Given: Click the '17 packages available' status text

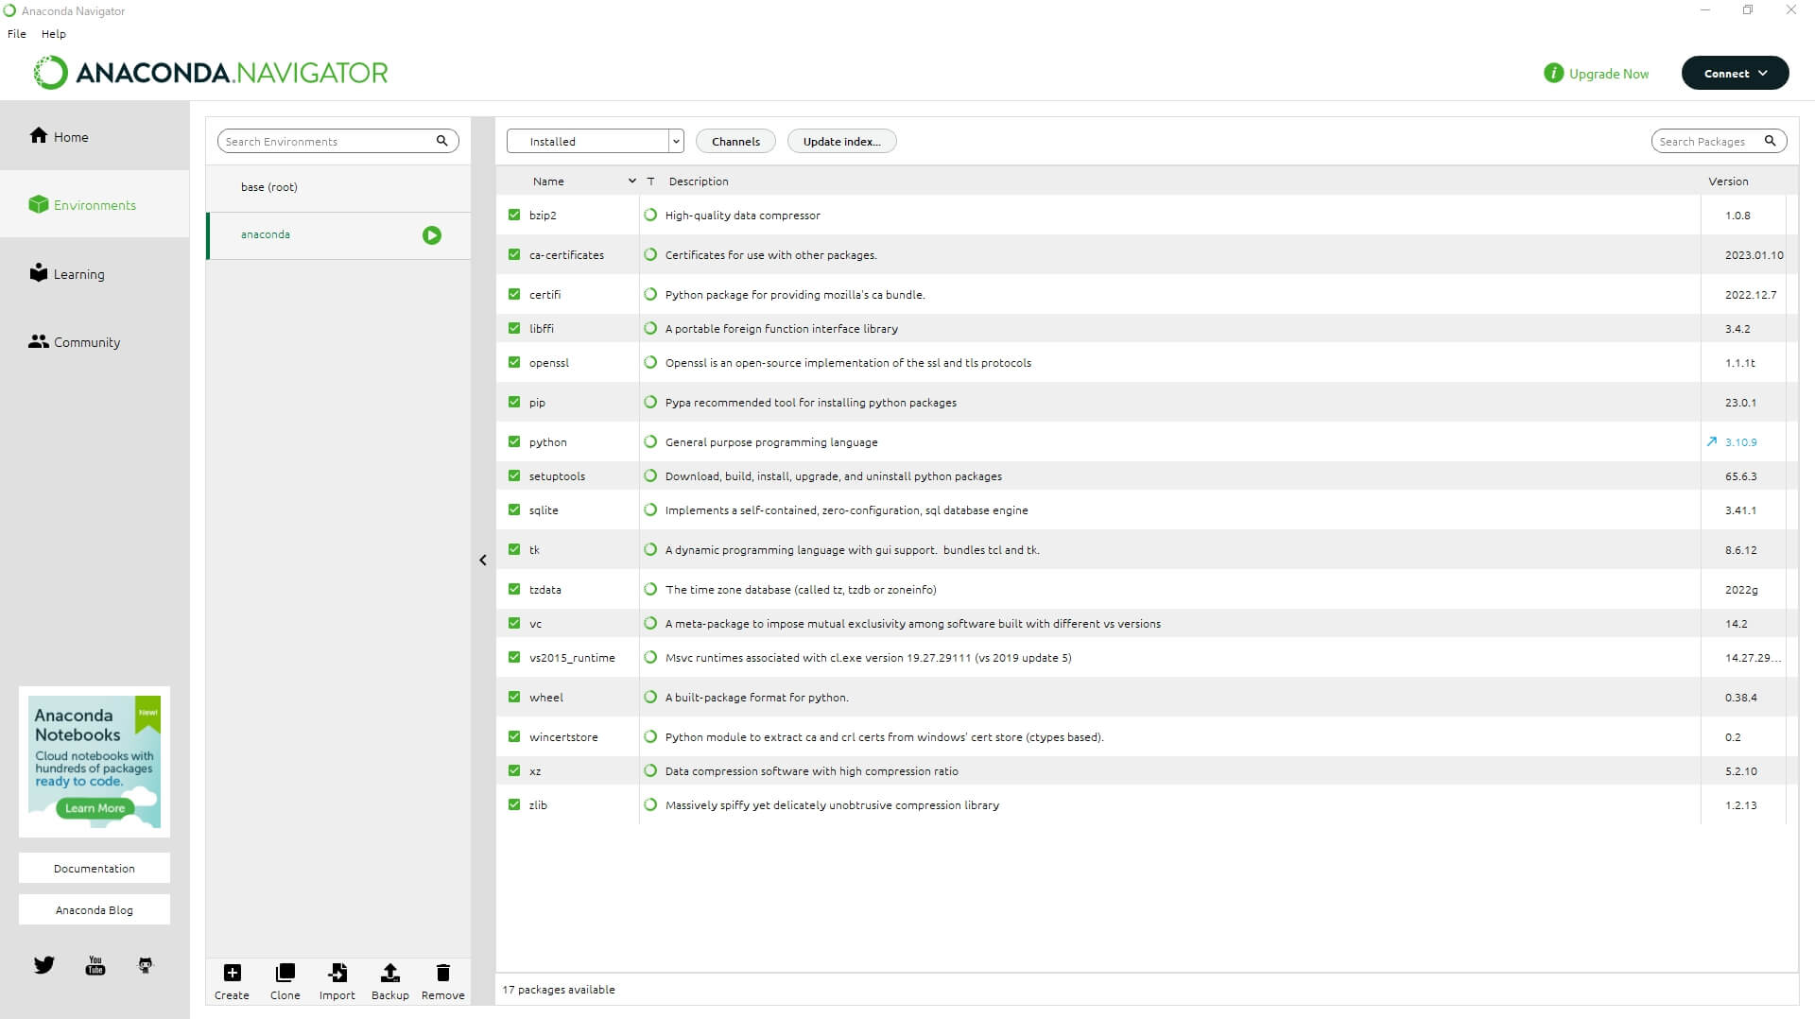Looking at the screenshot, I should coord(559,989).
